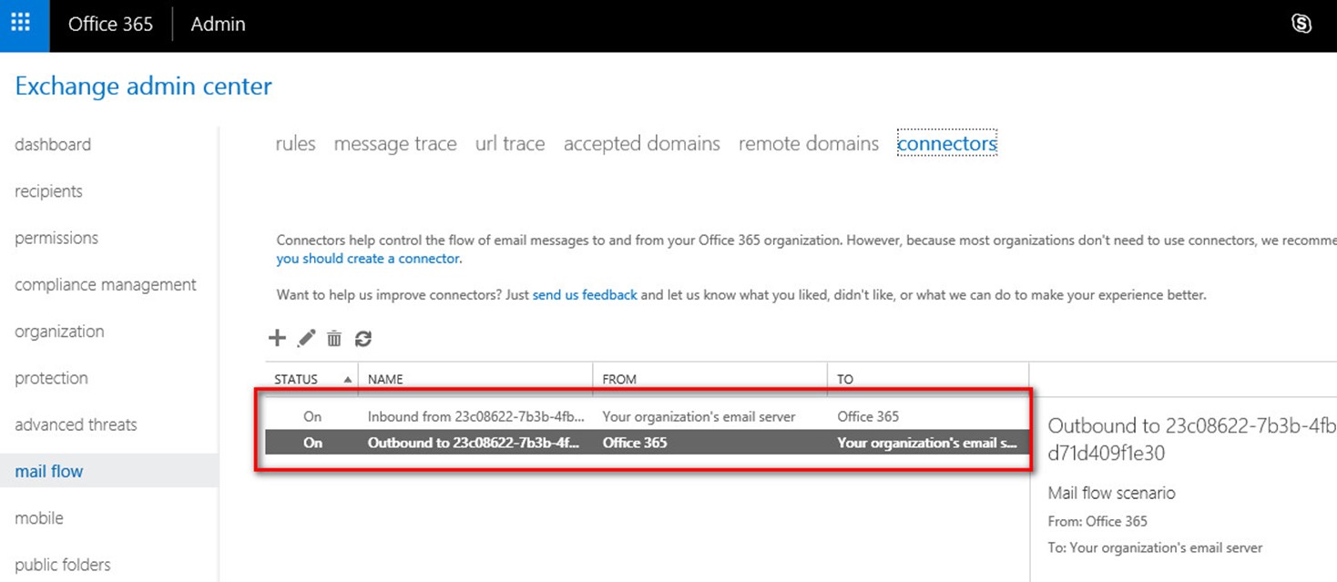This screenshot has height=582, width=1337.
Task: Click Admin in the top bar
Action: 218,25
